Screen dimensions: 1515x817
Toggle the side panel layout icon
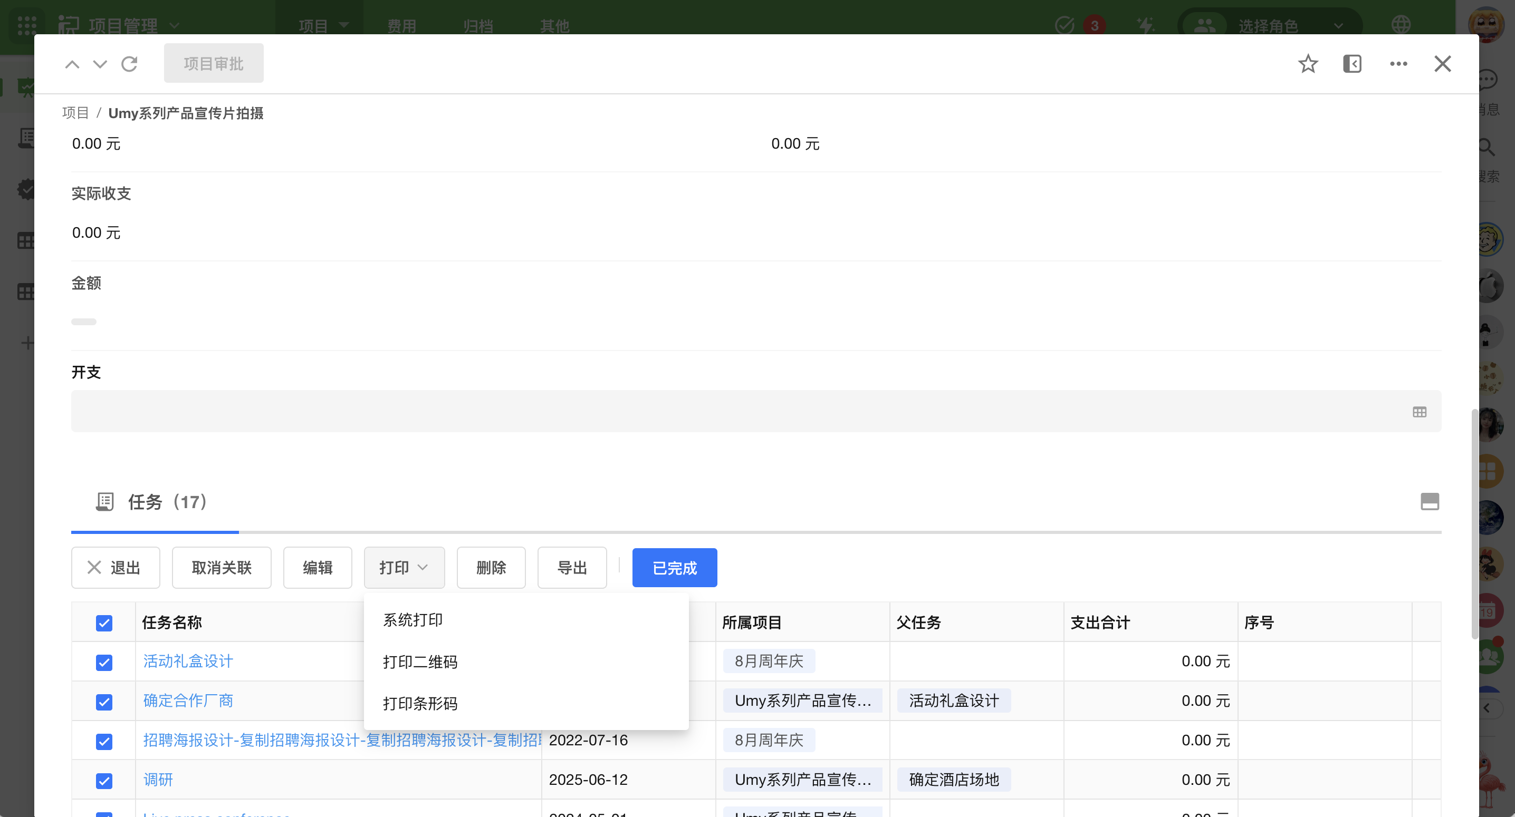[x=1352, y=63]
